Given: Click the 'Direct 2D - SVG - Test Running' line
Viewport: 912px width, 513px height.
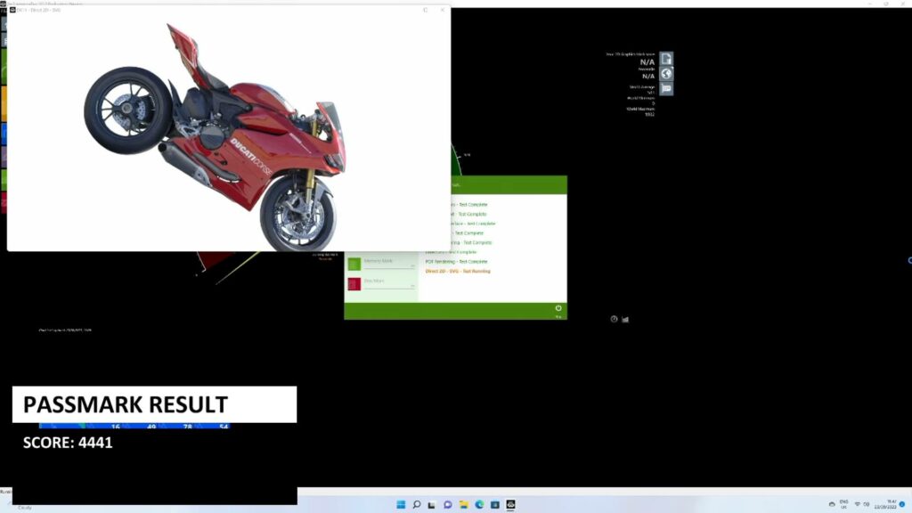Looking at the screenshot, I should (x=458, y=271).
